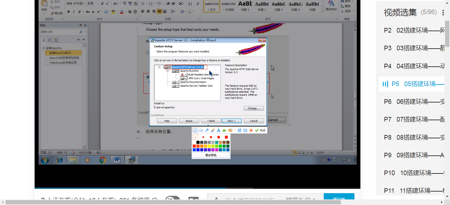Apply the 无间隔 style
Screen dimensions: 450x205
point(228,6)
